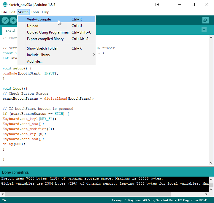The image size is (214, 203).
Task: Choose Add File... menu entry
Action: pos(56,61)
